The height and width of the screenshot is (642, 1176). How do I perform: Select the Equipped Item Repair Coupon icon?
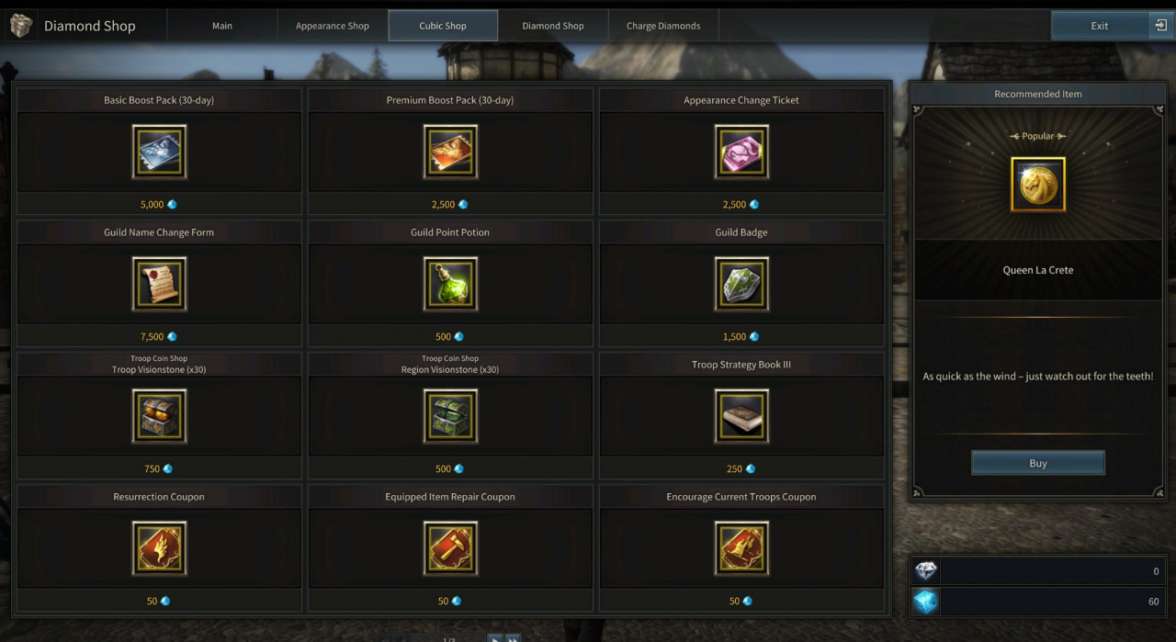coord(450,548)
